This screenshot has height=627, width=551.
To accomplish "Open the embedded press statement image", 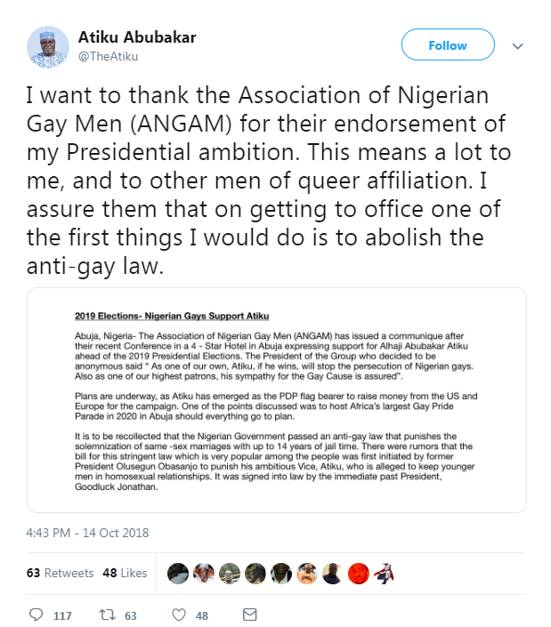I will pos(276,400).
